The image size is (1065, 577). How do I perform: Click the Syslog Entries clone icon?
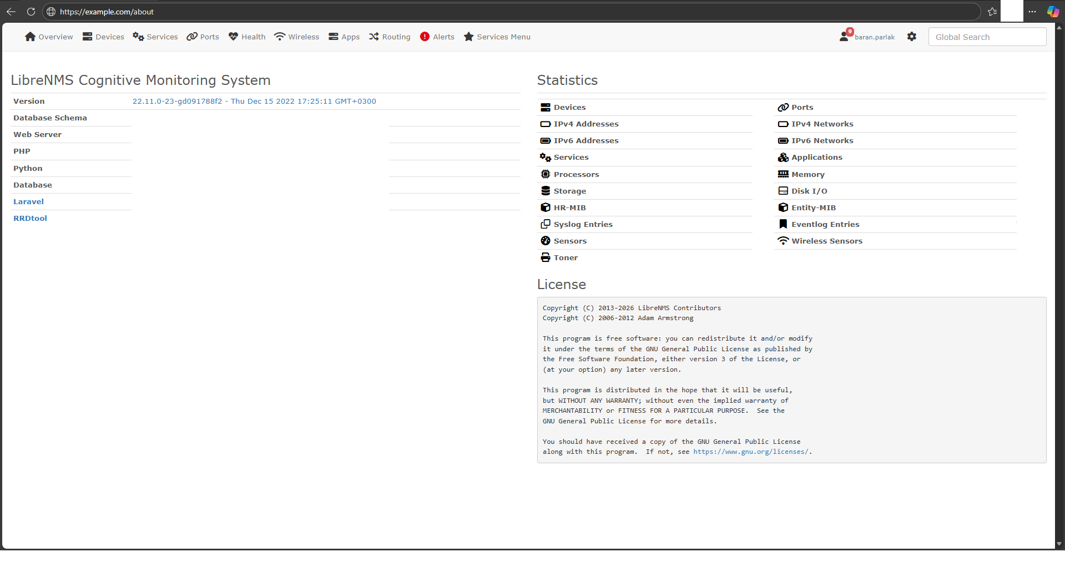click(x=546, y=224)
